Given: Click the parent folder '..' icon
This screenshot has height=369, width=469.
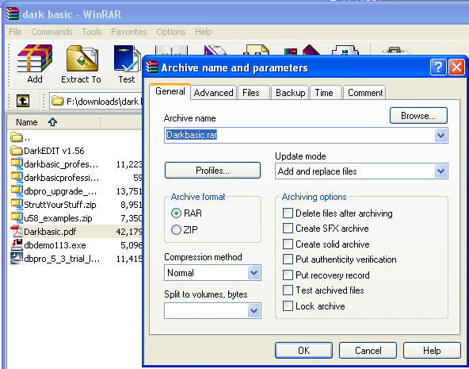Looking at the screenshot, I should pyautogui.click(x=16, y=137).
